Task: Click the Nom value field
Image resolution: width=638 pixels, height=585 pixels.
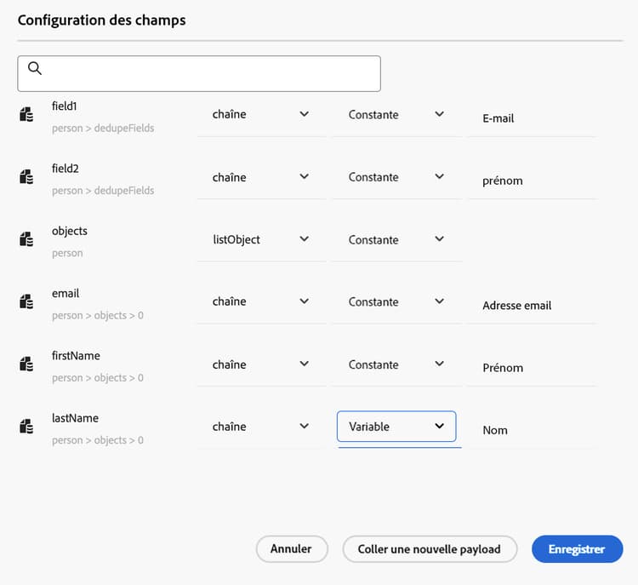Action: pyautogui.click(x=532, y=431)
